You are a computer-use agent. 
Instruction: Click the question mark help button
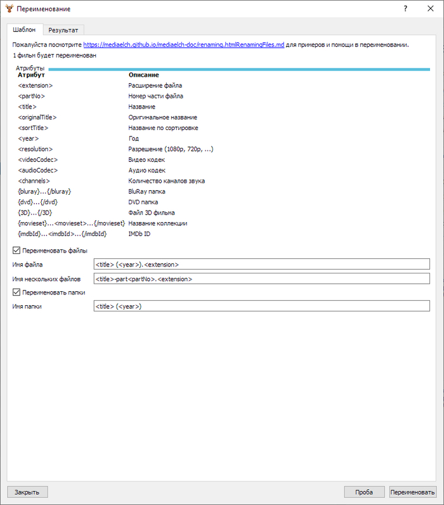[x=405, y=9]
